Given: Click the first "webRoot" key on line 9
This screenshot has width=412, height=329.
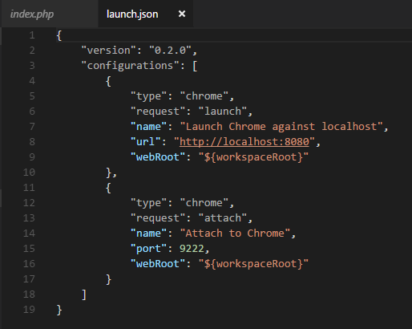Looking at the screenshot, I should point(158,157).
